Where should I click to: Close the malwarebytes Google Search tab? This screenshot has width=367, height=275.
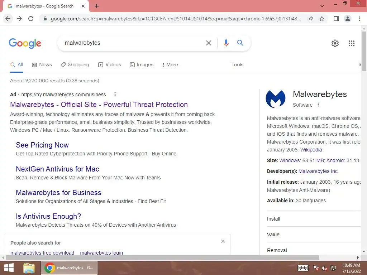[83, 6]
